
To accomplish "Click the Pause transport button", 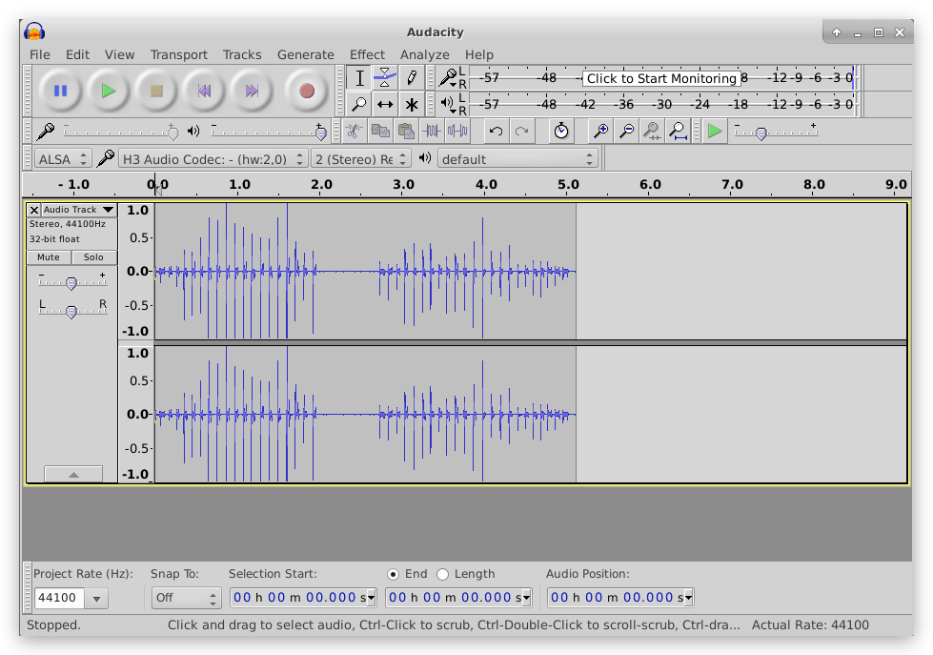I will pos(60,92).
